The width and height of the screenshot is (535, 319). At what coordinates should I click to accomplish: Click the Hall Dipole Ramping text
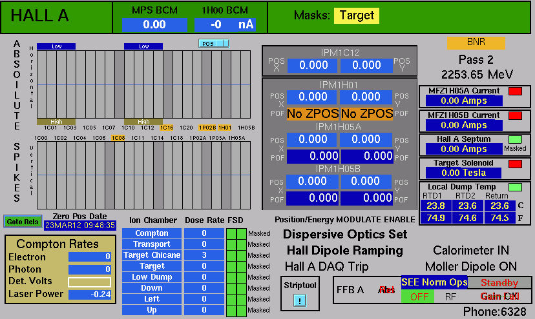[345, 251]
